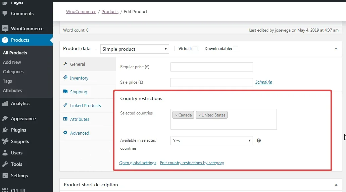
Task: Open Attributes submenu item in sidebar
Action: coord(12,91)
